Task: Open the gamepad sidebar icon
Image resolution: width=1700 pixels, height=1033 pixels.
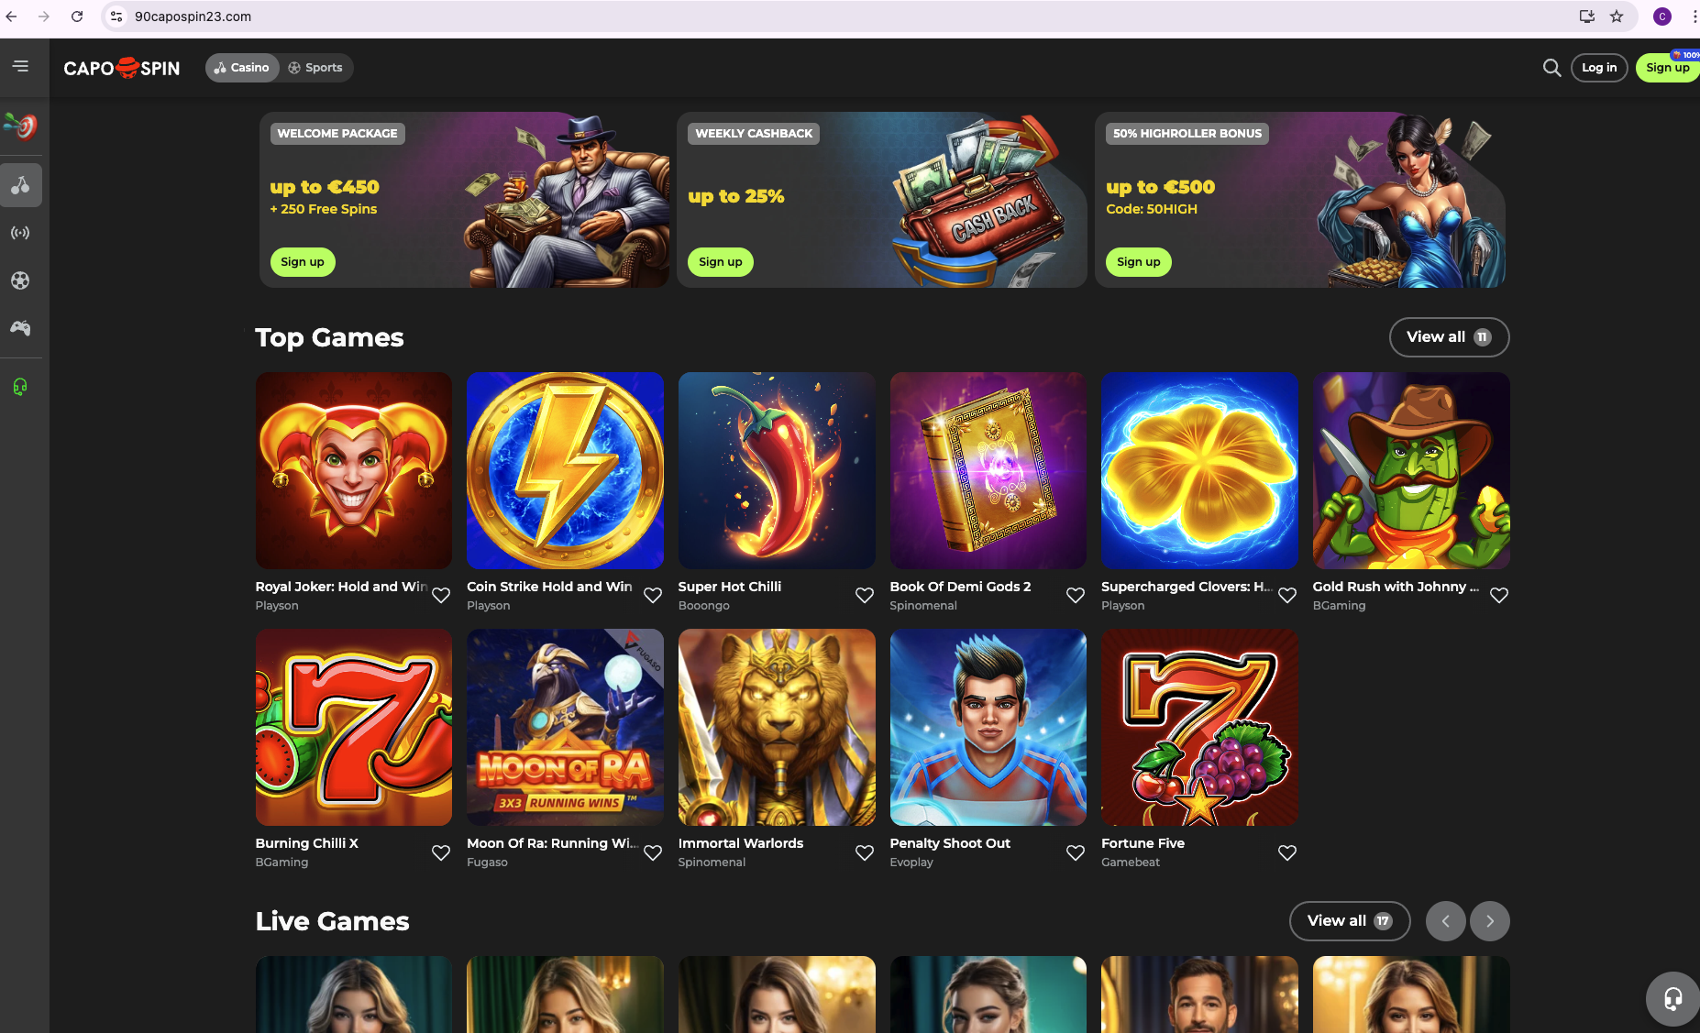Action: [x=20, y=328]
